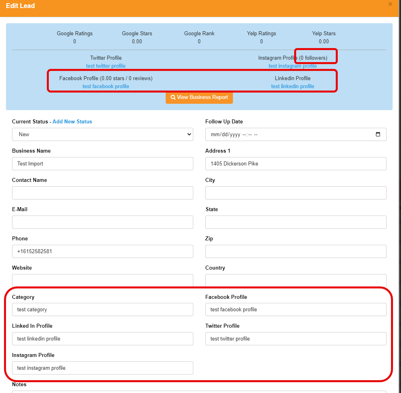The width and height of the screenshot is (401, 393).
Task: Click the Instagram Profile input field
Action: click(102, 368)
